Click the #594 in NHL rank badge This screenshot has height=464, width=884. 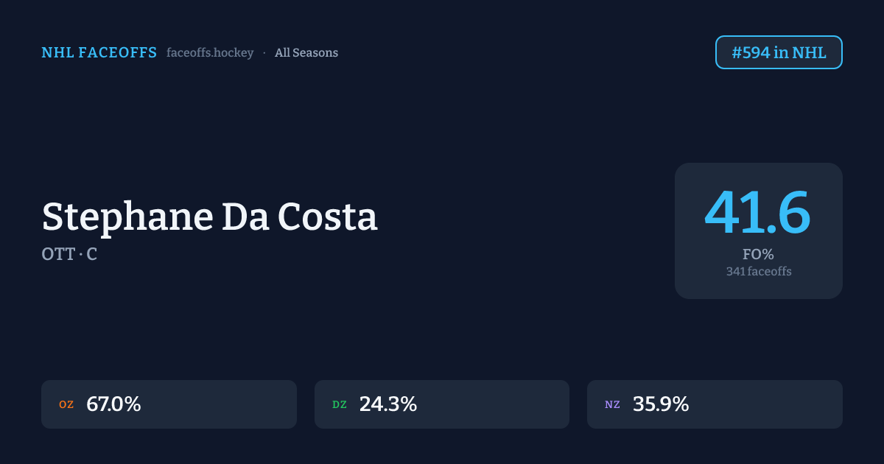point(779,52)
